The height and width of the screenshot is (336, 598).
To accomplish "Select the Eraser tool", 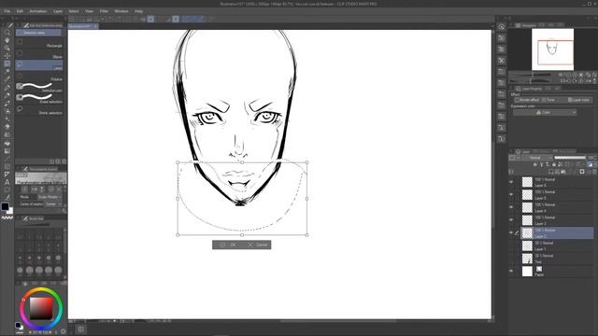I will tap(7, 127).
